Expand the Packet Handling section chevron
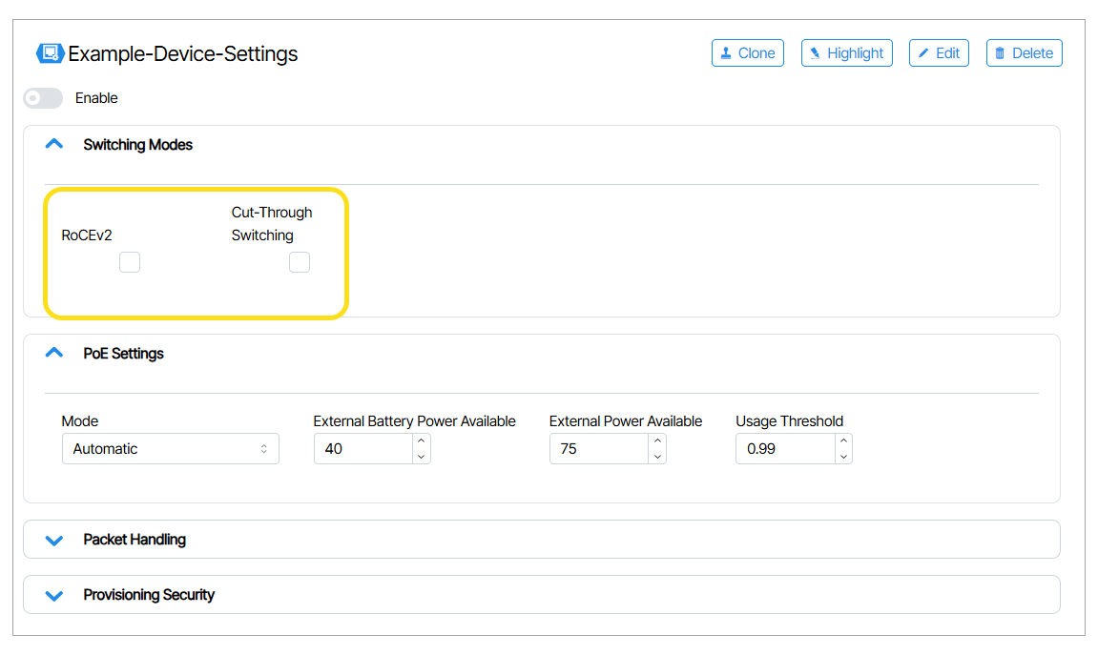This screenshot has width=1098, height=655. tap(54, 540)
